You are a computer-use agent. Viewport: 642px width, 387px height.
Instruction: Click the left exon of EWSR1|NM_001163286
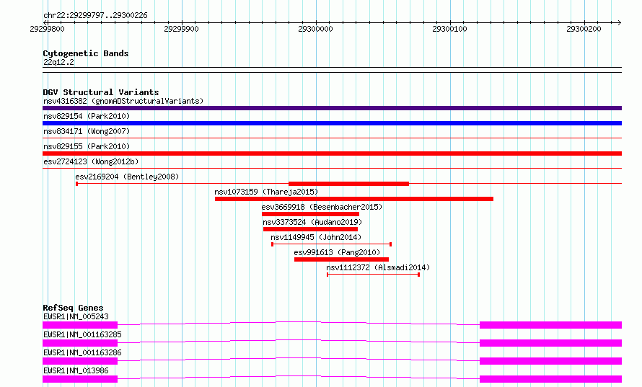pos(80,361)
